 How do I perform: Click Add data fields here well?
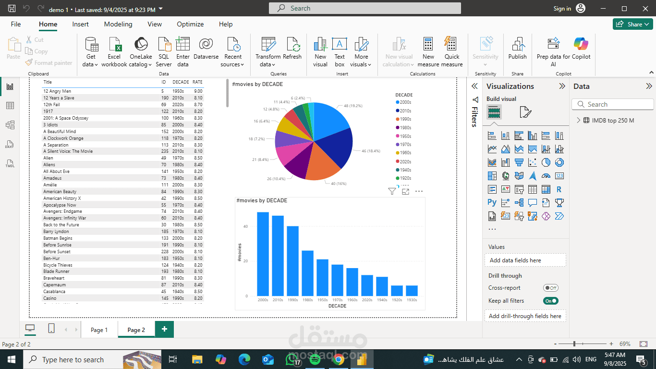(x=525, y=260)
